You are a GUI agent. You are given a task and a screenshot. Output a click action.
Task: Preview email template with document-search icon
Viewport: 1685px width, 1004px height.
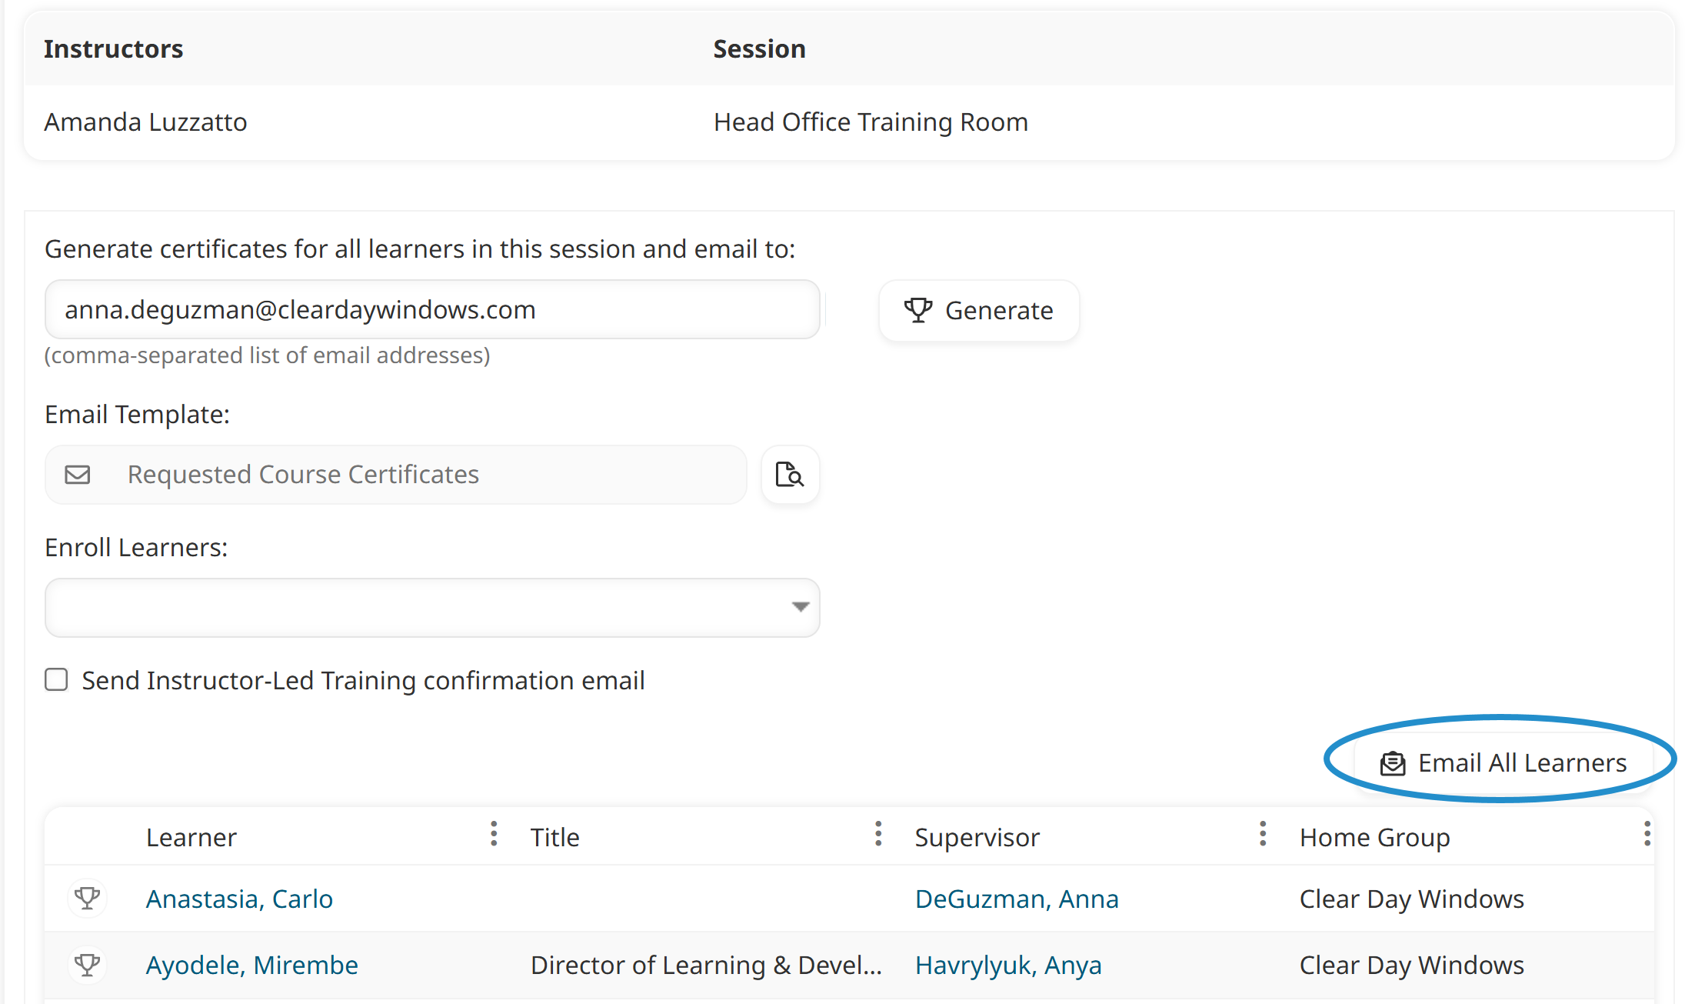tap(790, 475)
